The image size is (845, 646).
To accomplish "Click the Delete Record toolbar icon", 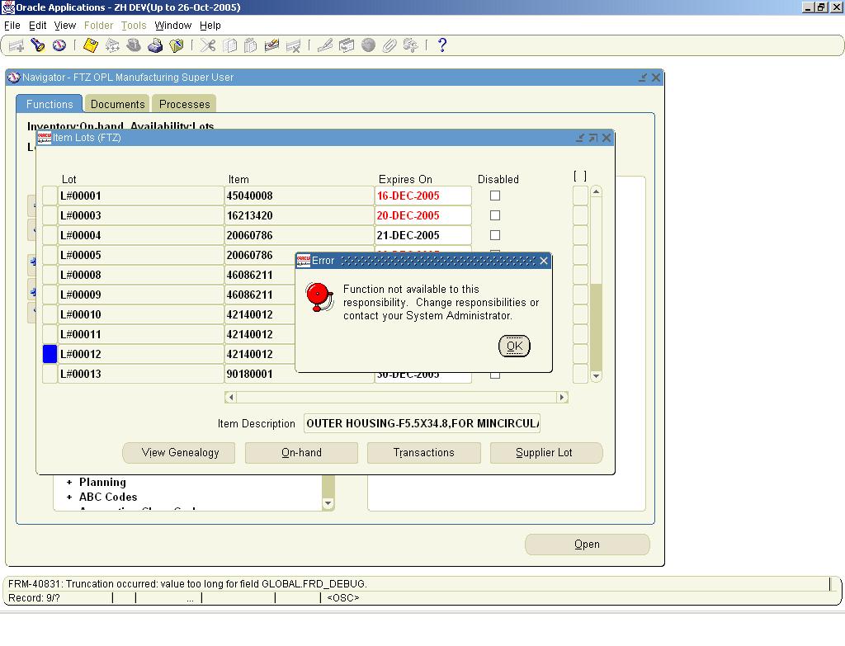I will [293, 46].
